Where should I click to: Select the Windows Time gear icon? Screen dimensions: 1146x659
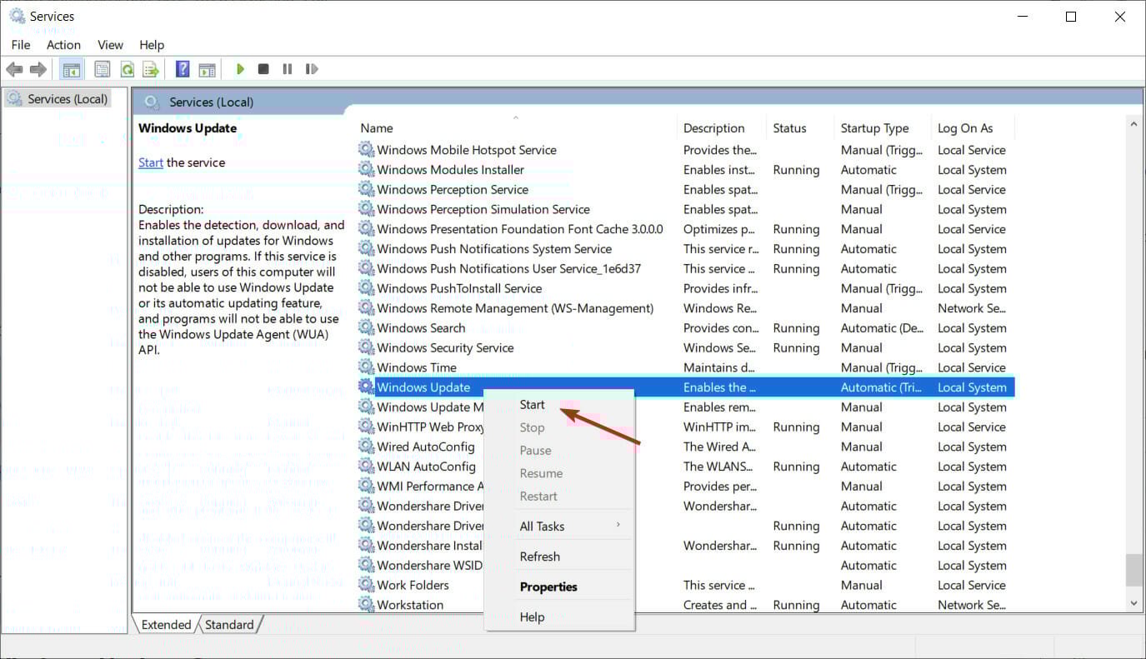click(366, 367)
